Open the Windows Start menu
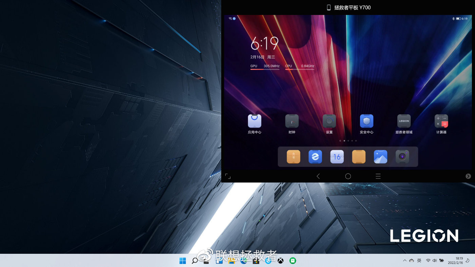This screenshot has width=475, height=267. (x=183, y=261)
